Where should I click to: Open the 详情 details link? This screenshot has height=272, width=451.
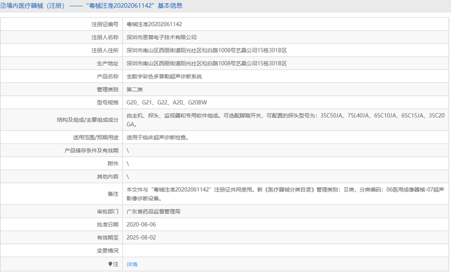[x=132, y=264]
